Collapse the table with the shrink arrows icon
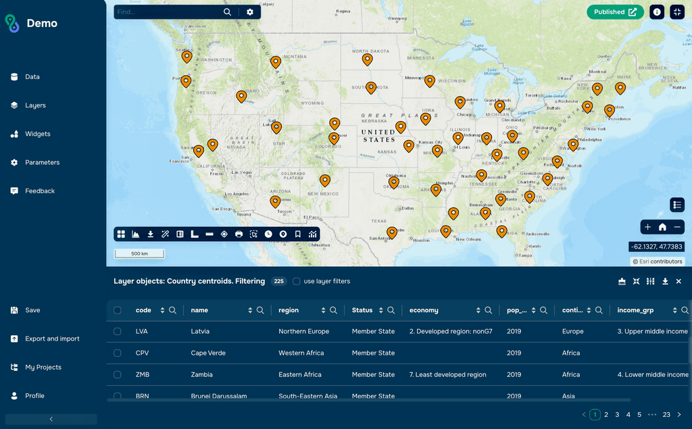The image size is (692, 429). click(636, 281)
